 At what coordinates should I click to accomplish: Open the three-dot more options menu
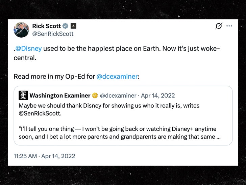click(x=229, y=26)
